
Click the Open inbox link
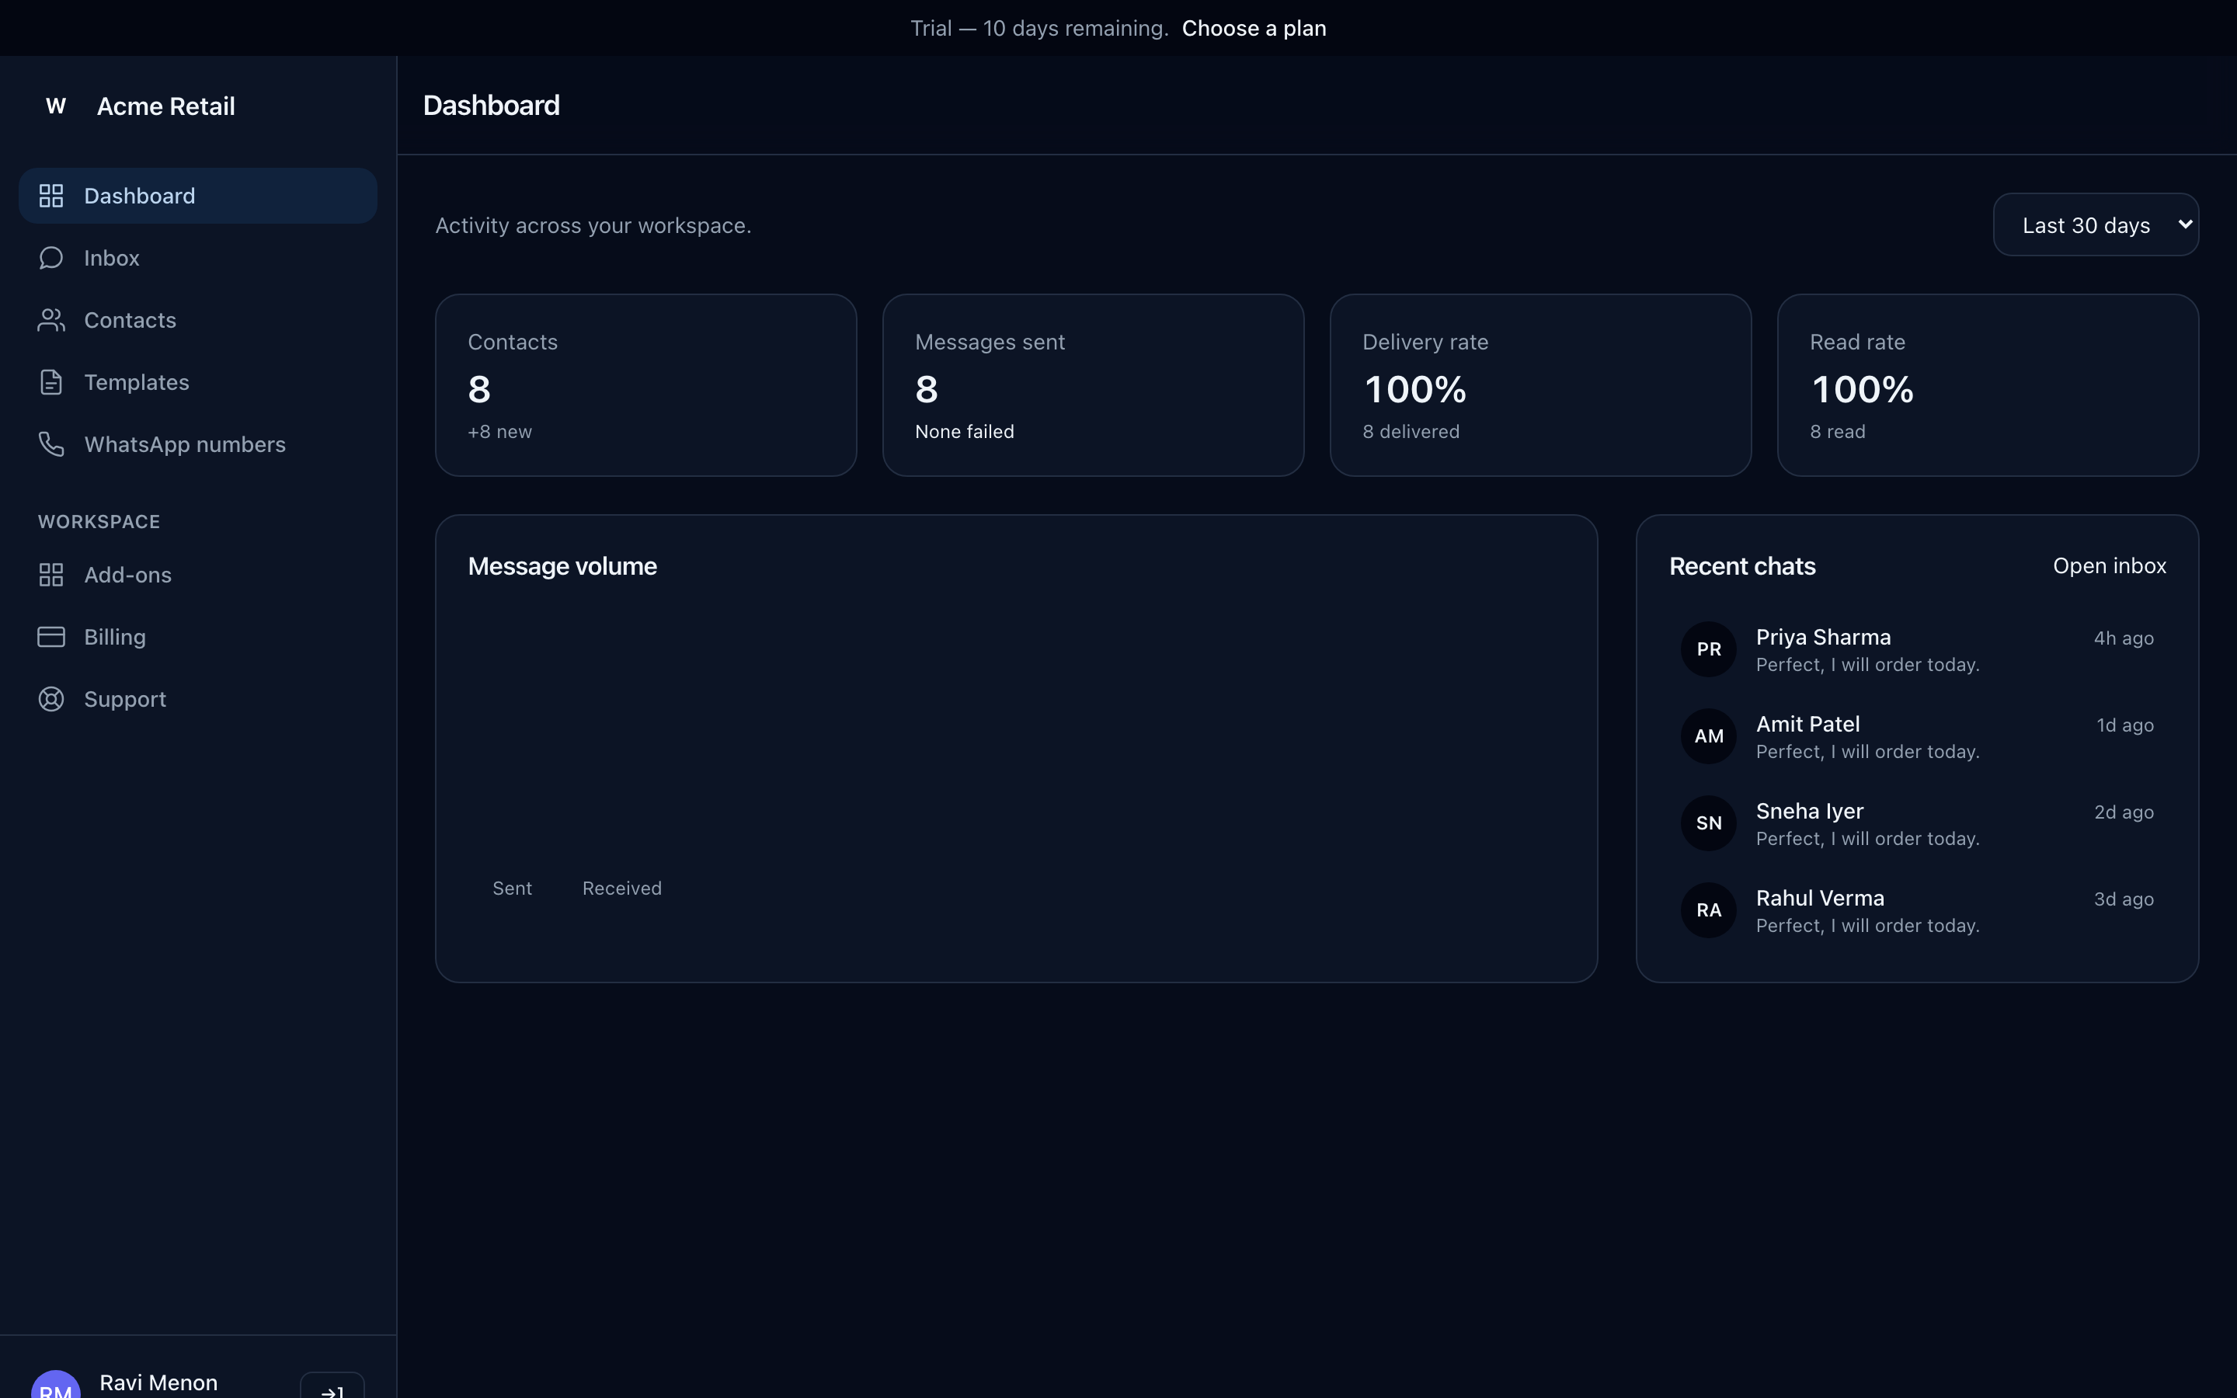2110,566
